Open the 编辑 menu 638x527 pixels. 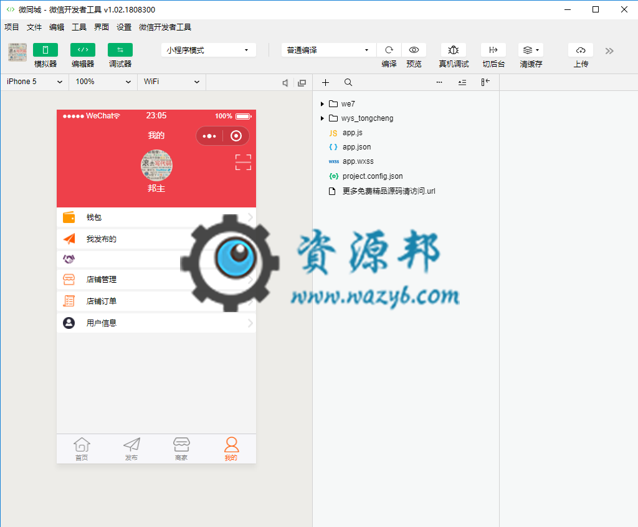(x=57, y=27)
